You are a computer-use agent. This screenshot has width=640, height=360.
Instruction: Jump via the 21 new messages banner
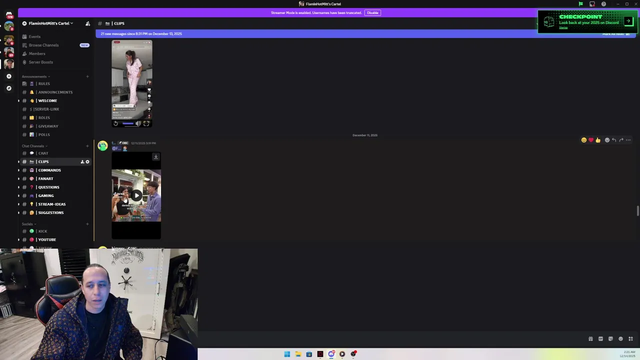[141, 33]
